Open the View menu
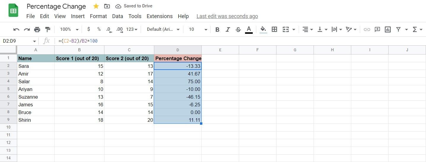The height and width of the screenshot is (162, 426). click(60, 16)
